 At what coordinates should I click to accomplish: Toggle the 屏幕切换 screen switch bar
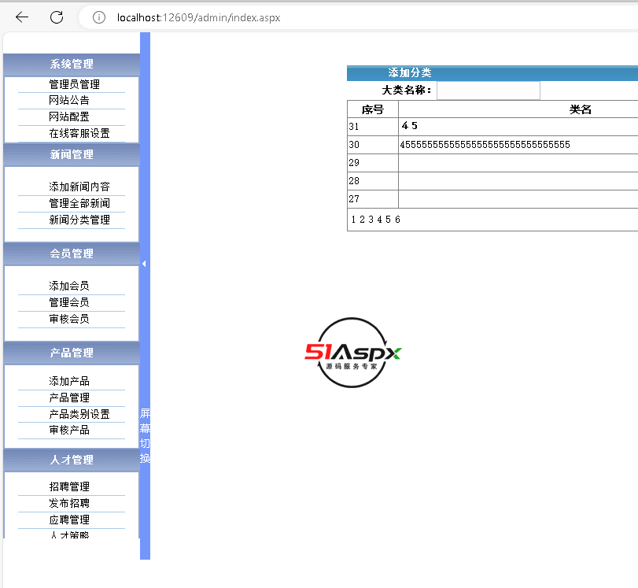click(x=145, y=435)
